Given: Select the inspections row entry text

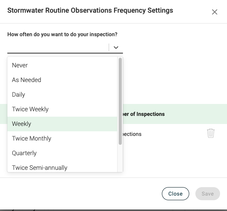Looking at the screenshot, I should tap(132, 134).
